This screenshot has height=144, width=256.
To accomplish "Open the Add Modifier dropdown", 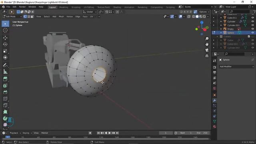I will (236, 66).
